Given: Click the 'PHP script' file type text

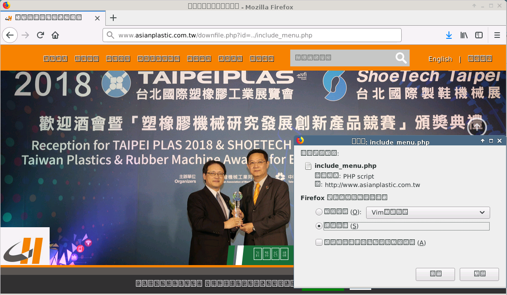Looking at the screenshot, I should click(x=358, y=177).
